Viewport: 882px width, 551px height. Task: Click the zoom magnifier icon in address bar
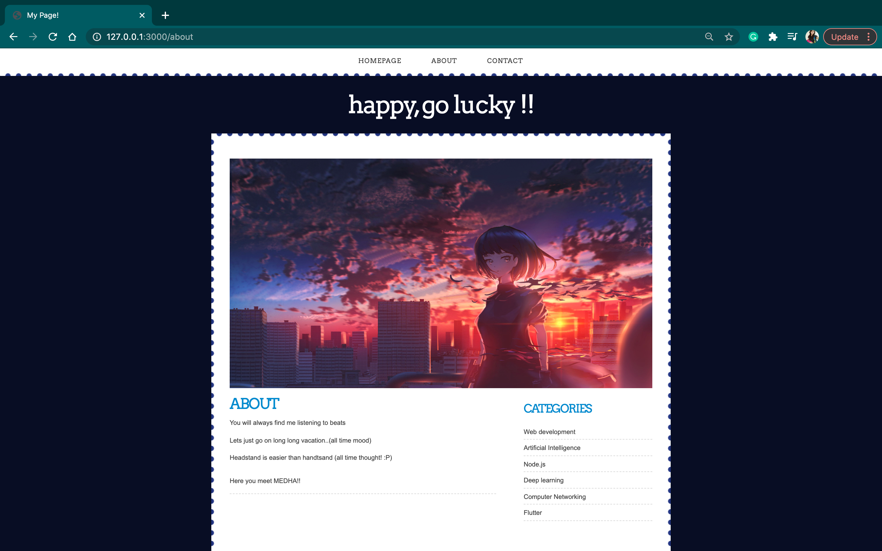[x=709, y=37]
